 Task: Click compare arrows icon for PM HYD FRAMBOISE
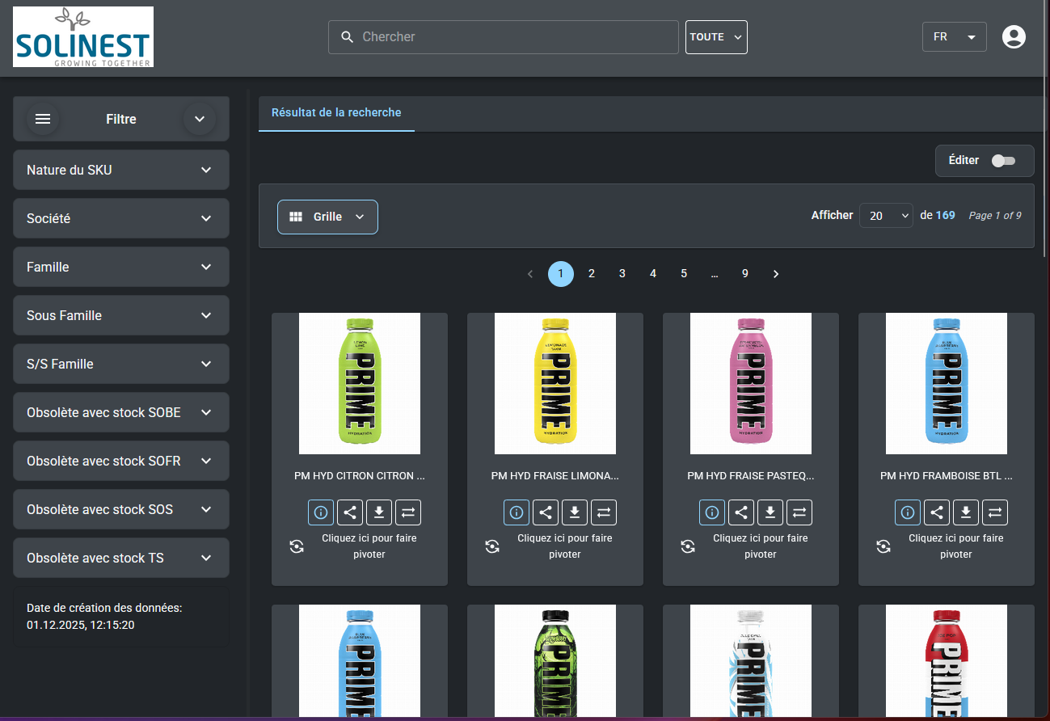(995, 512)
